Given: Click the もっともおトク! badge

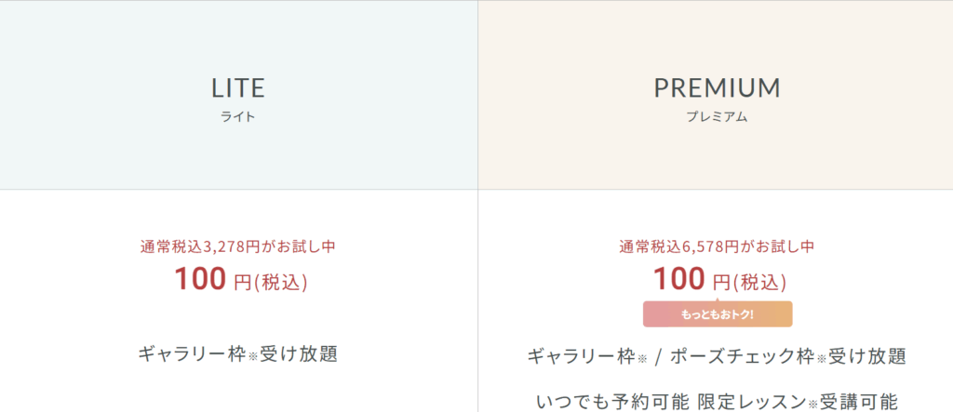Looking at the screenshot, I should pos(718,314).
